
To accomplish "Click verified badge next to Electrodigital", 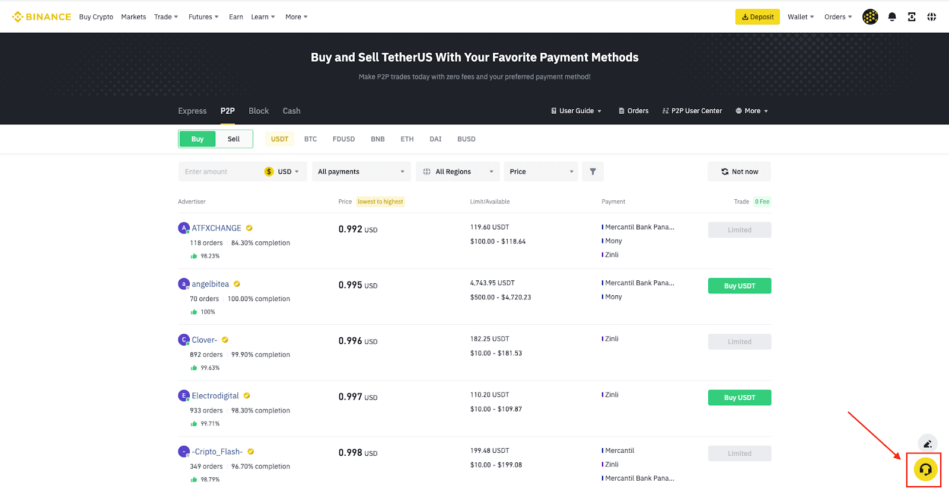I will click(247, 395).
